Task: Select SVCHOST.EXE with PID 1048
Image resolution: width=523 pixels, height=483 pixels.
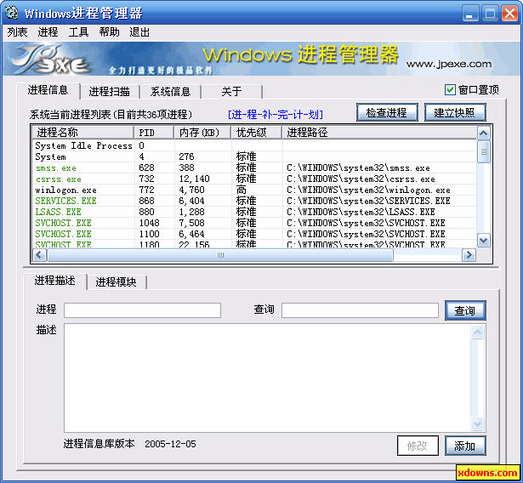Action: (x=254, y=223)
